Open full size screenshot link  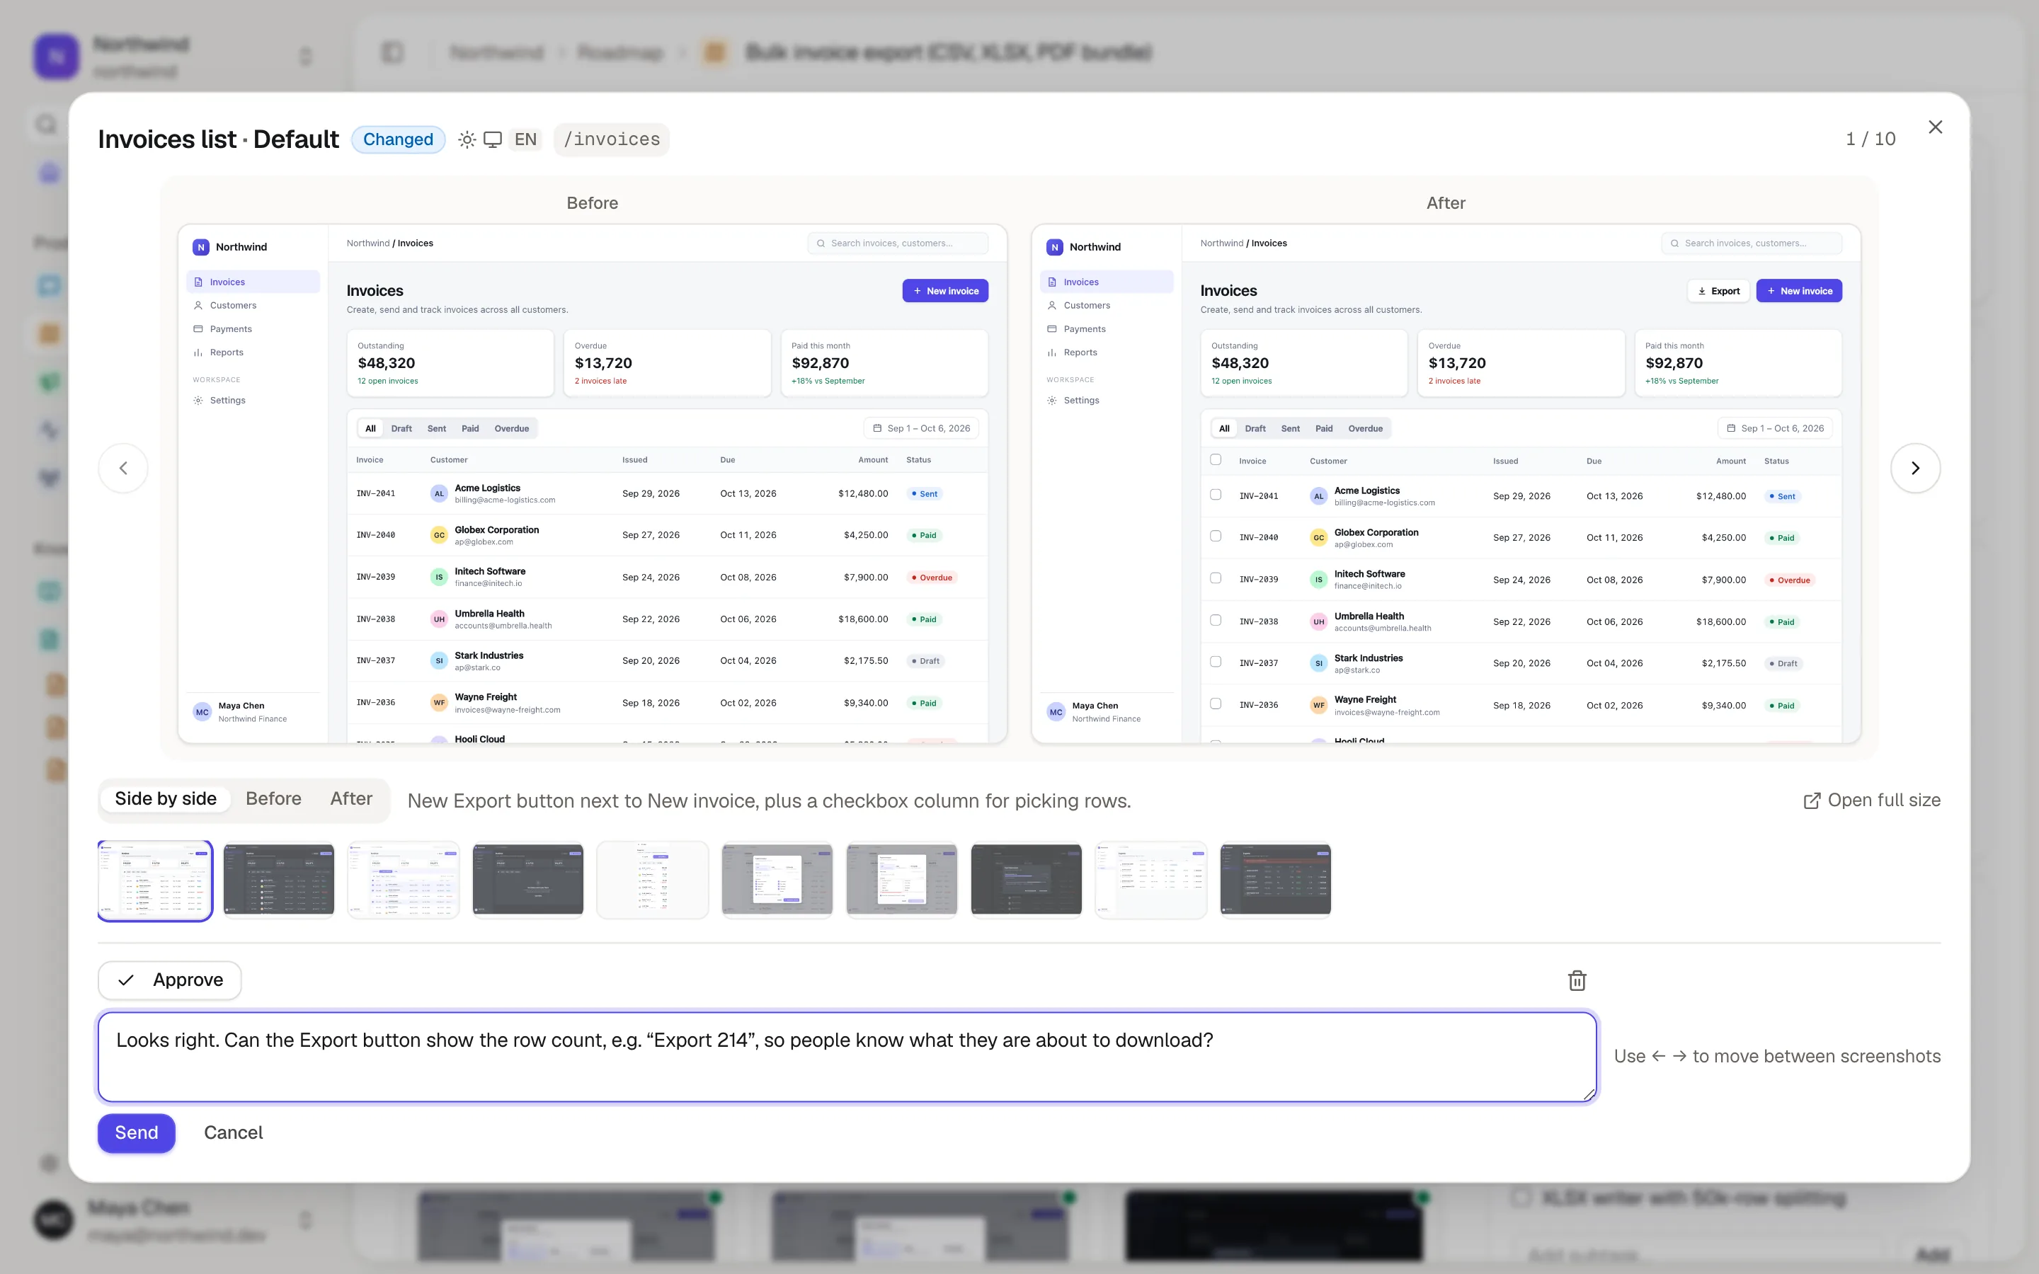click(1871, 800)
